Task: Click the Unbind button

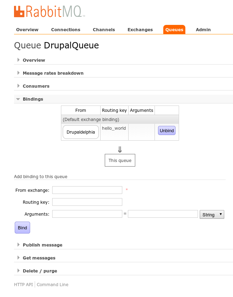Action: pyautogui.click(x=167, y=130)
